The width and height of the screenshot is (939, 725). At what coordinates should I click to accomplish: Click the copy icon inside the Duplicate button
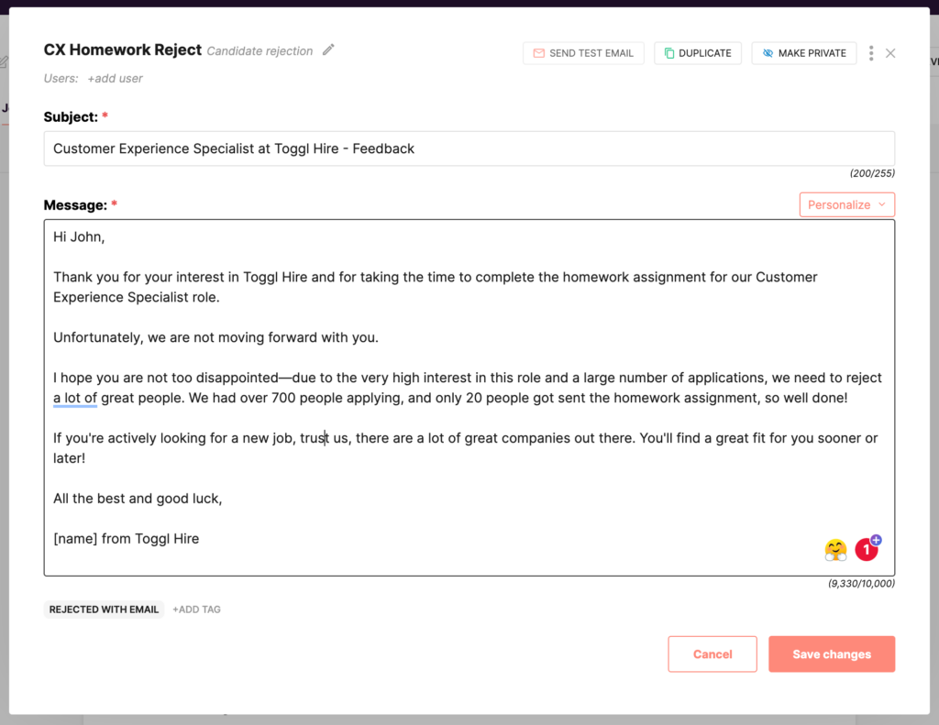(668, 52)
